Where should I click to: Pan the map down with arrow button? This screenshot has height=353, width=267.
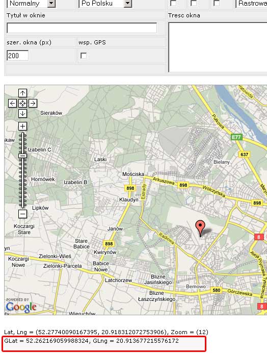[x=22, y=113]
